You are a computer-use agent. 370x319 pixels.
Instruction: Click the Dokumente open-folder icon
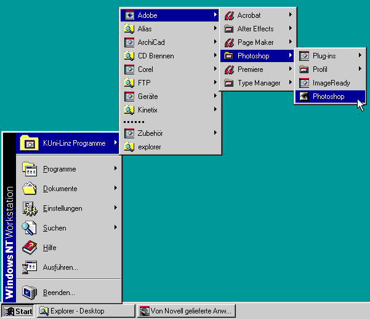click(x=30, y=189)
